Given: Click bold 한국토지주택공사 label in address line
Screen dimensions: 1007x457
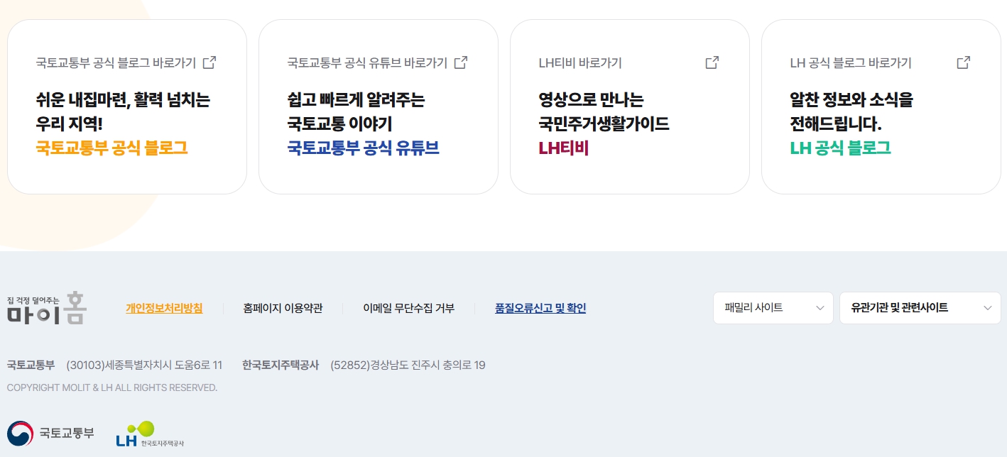Looking at the screenshot, I should tap(281, 365).
